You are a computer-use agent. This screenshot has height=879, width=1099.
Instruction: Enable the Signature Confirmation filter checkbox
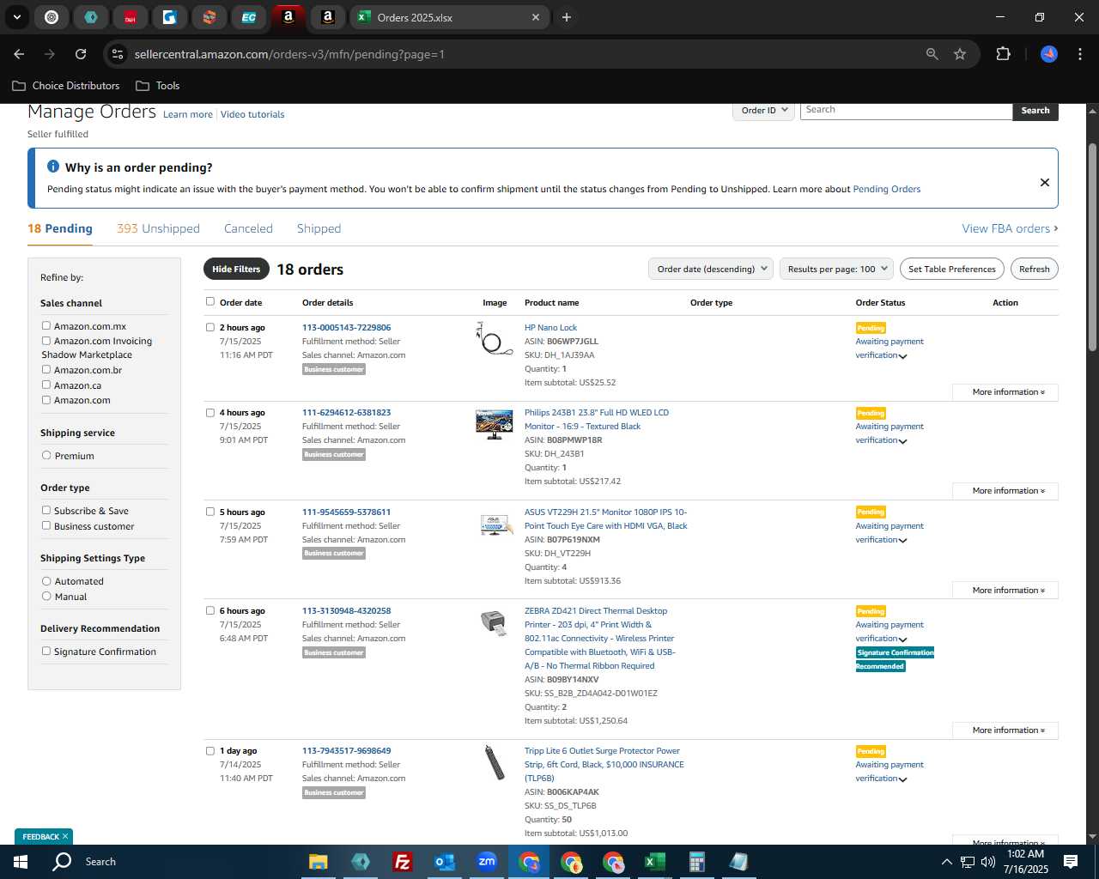click(46, 651)
